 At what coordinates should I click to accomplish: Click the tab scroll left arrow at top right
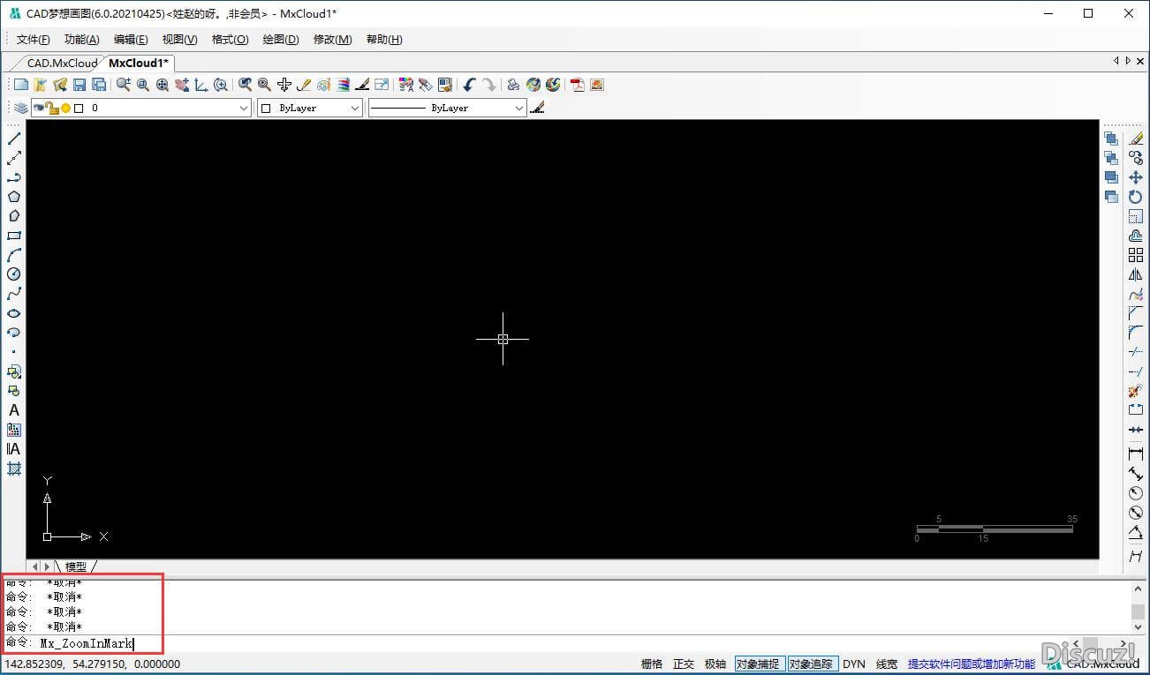click(1116, 61)
